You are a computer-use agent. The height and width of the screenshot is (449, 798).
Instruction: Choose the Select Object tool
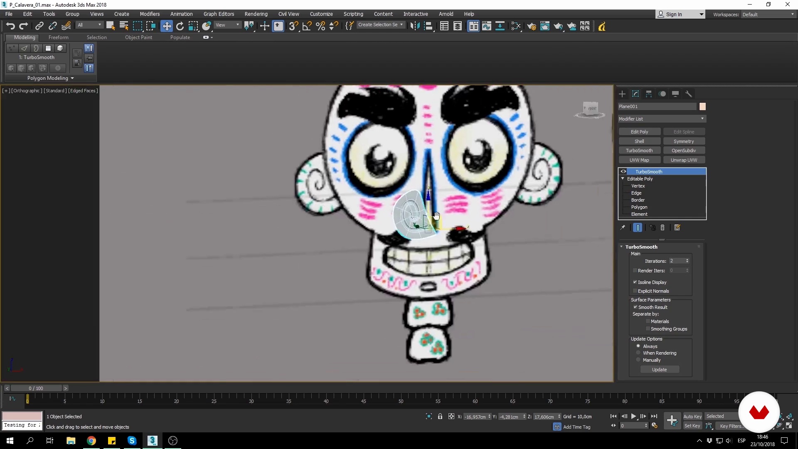pyautogui.click(x=111, y=26)
